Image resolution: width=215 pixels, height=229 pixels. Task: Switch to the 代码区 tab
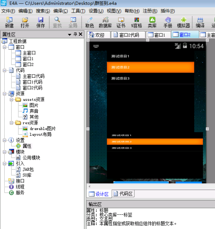coord(123,194)
